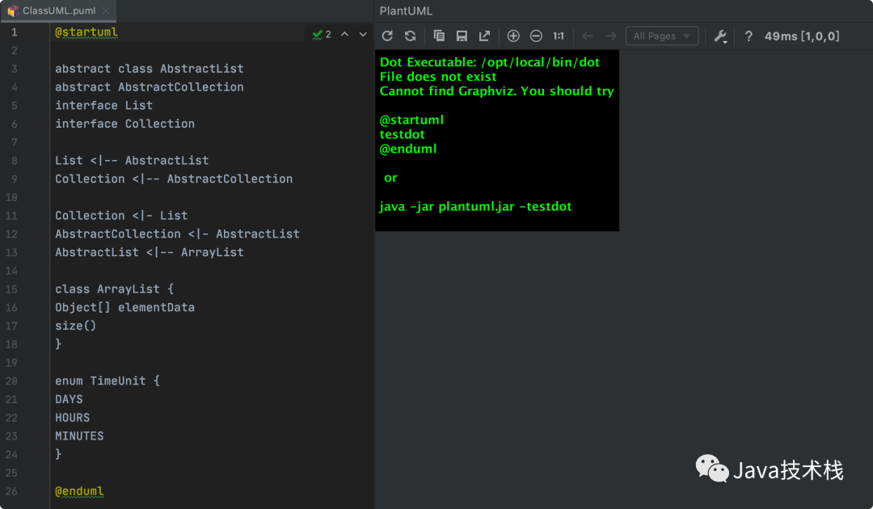Click 'Cannot find Graphviz' message line
This screenshot has height=509, width=873.
(496, 91)
